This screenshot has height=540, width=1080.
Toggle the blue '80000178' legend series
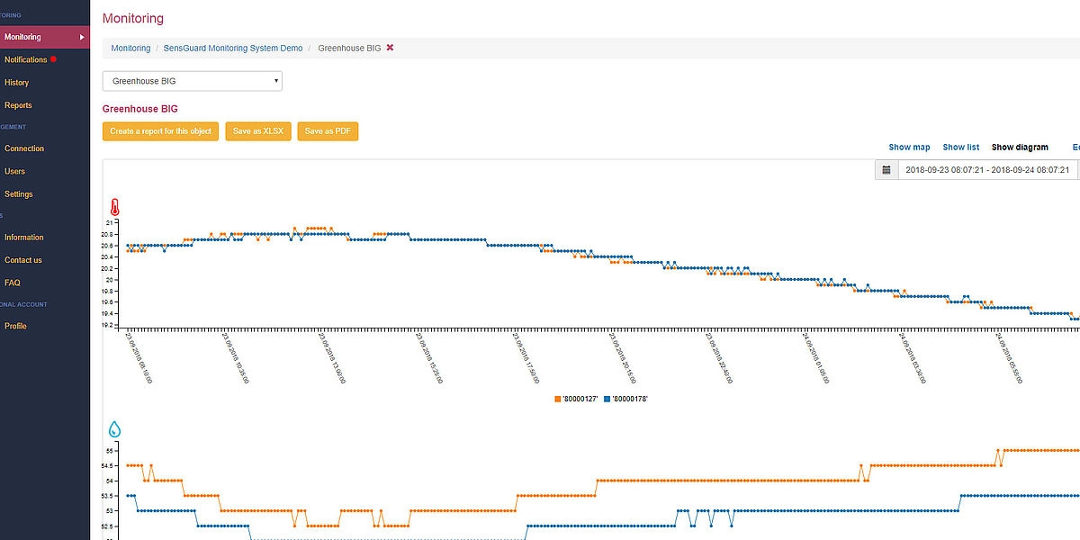tap(626, 398)
